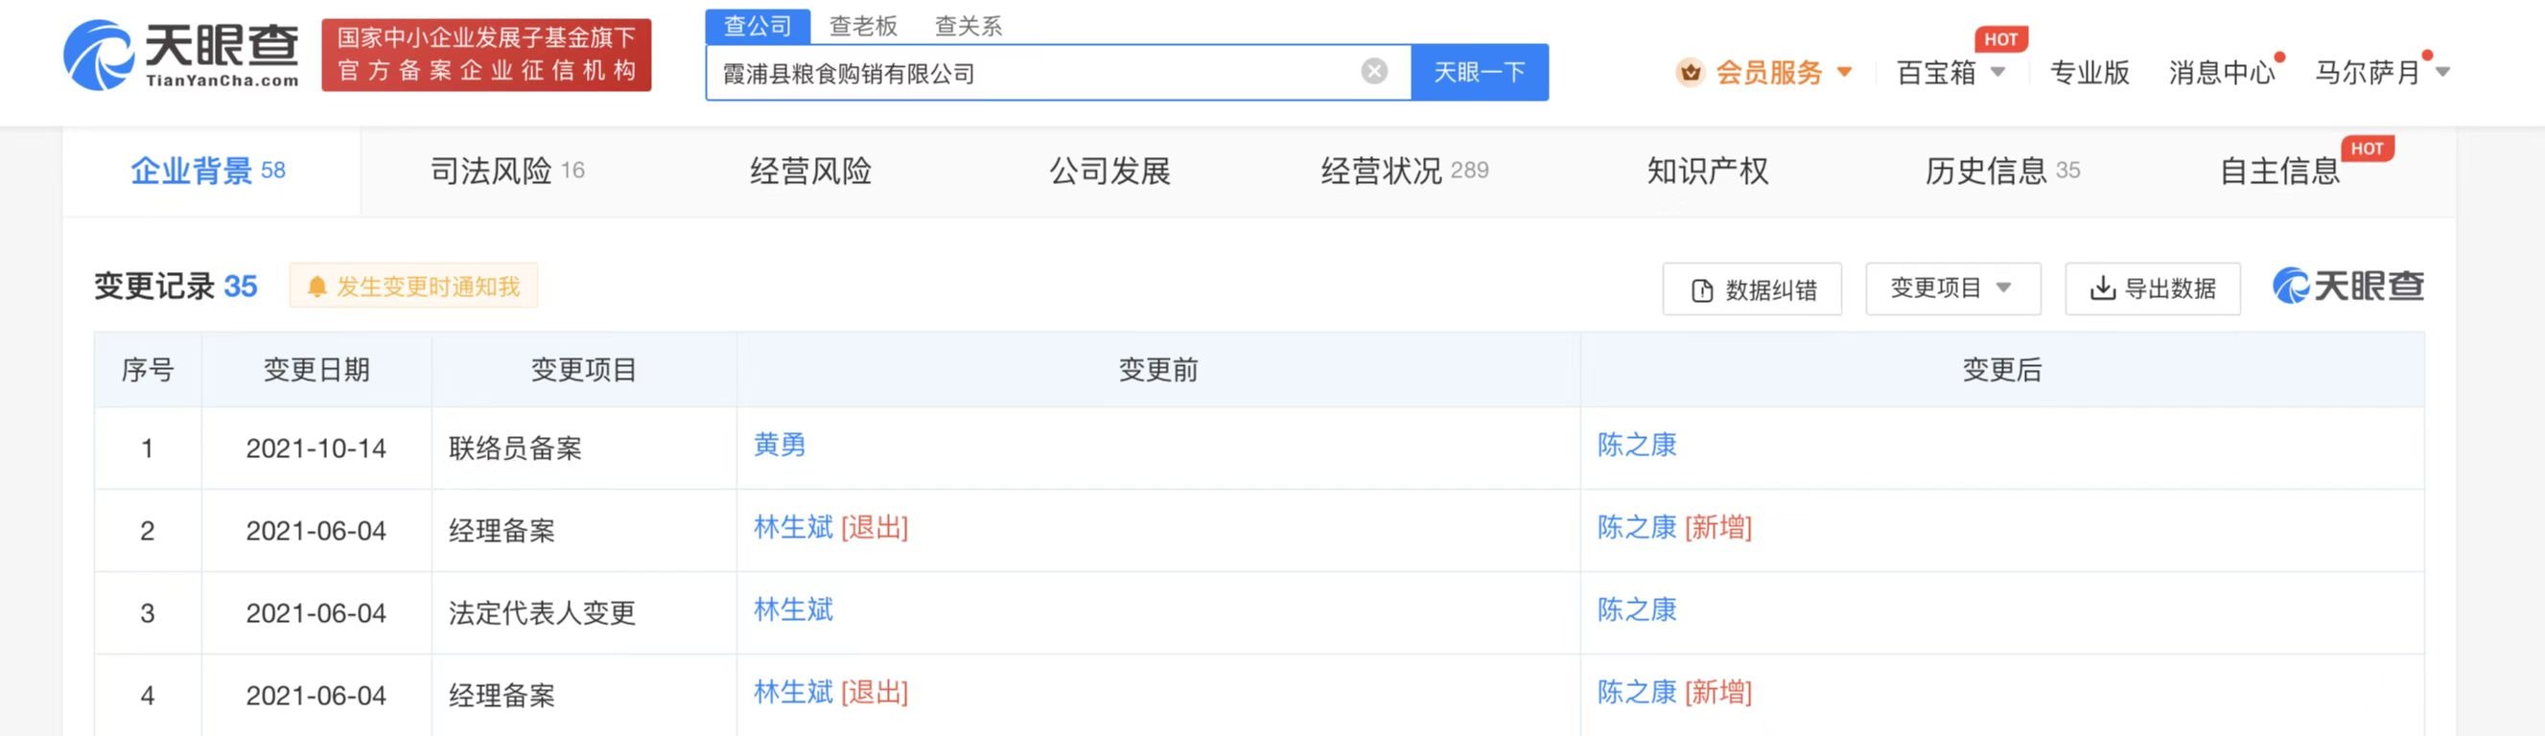Open 林生斌 link in row 4 变更前
Screen dimensions: 2545x736
tap(793, 692)
